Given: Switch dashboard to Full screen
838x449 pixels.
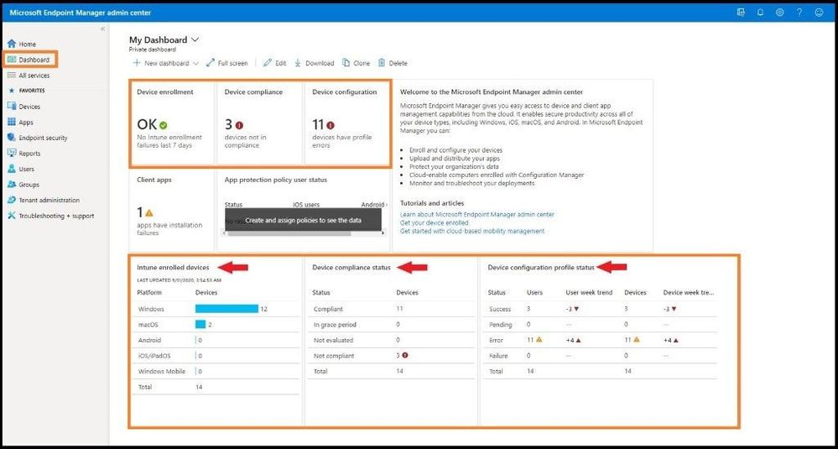Looking at the screenshot, I should [x=226, y=63].
